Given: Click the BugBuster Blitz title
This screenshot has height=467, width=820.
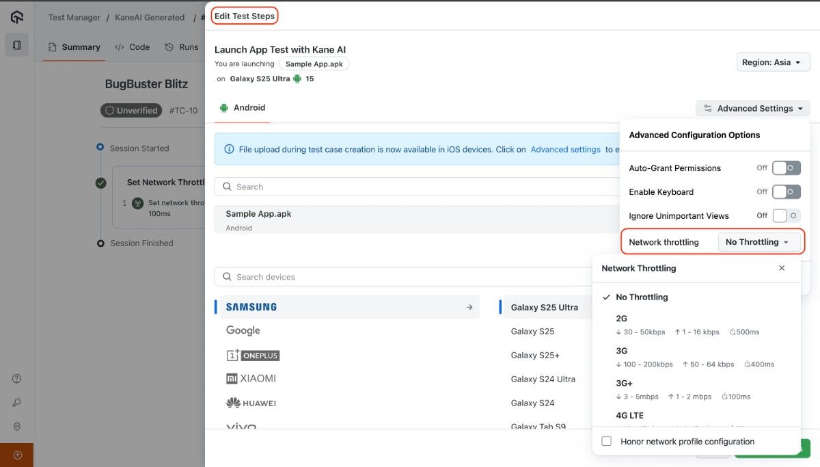Looking at the screenshot, I should pos(146,84).
